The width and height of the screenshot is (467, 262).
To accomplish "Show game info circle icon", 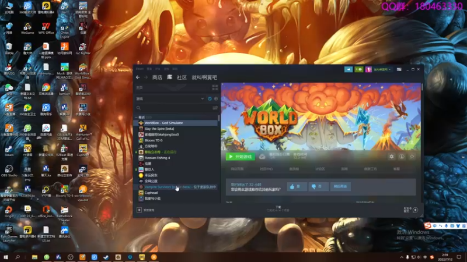I will coord(402,157).
